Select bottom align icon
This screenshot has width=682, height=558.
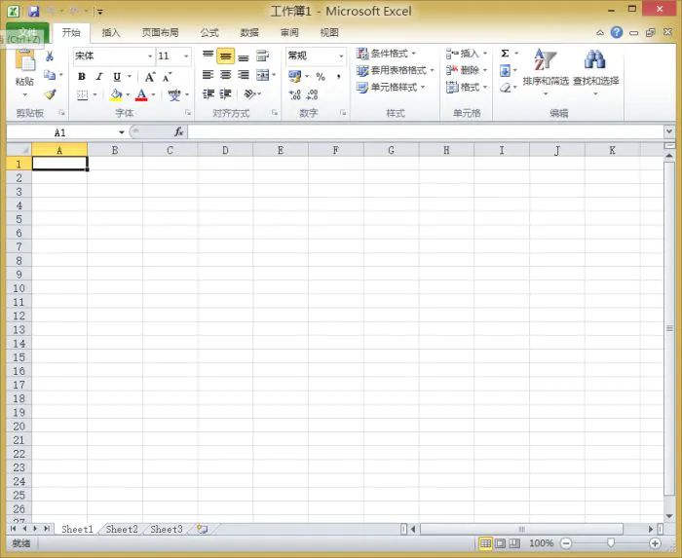point(244,56)
